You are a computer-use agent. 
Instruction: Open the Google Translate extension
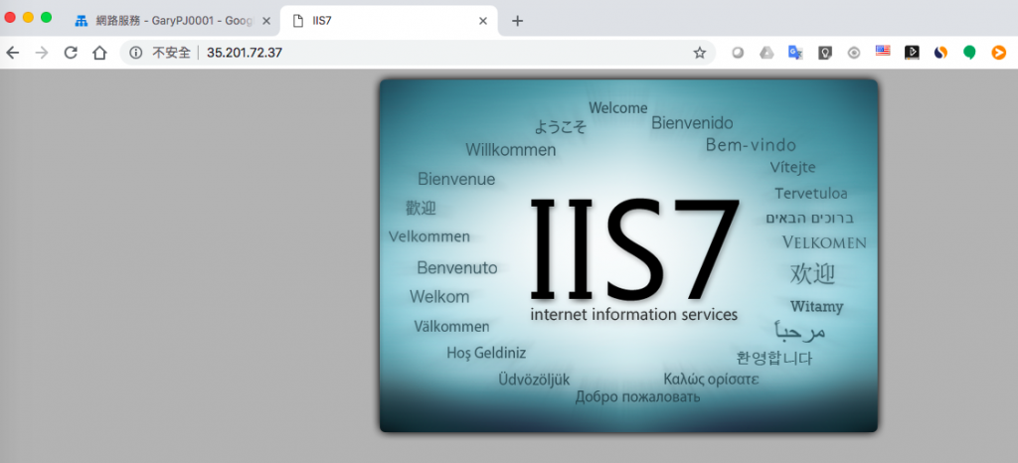tap(795, 54)
